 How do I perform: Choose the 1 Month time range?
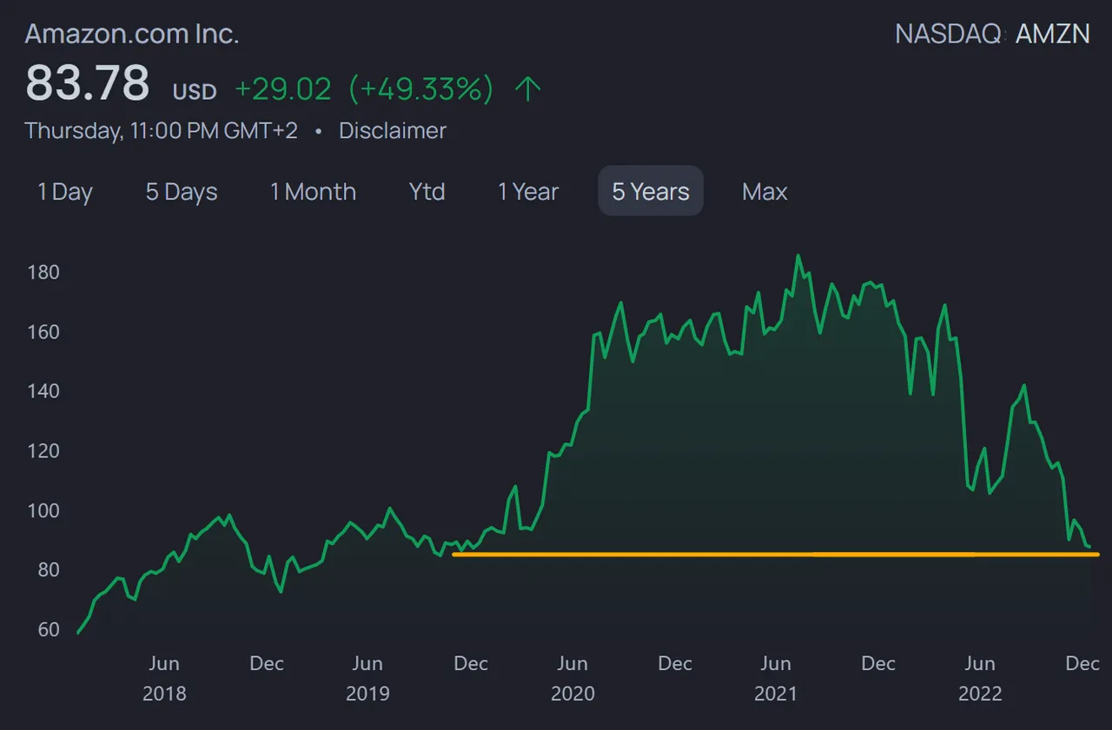pyautogui.click(x=313, y=191)
